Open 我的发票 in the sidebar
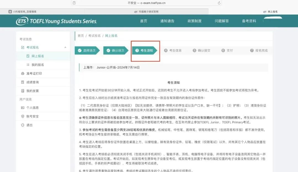 coord(43,91)
